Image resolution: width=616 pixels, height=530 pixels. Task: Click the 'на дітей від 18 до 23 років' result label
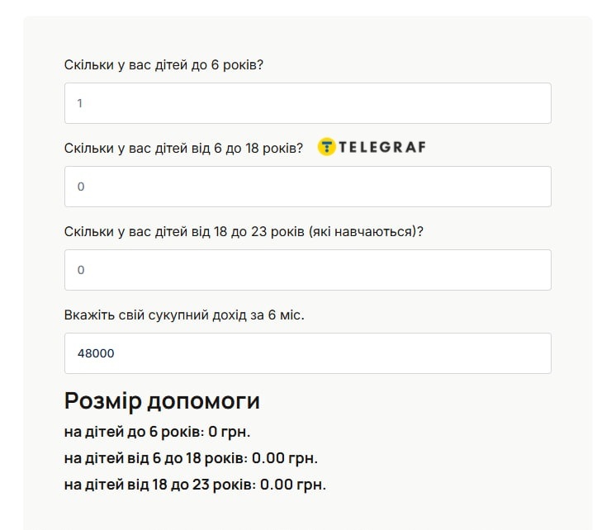click(x=157, y=485)
